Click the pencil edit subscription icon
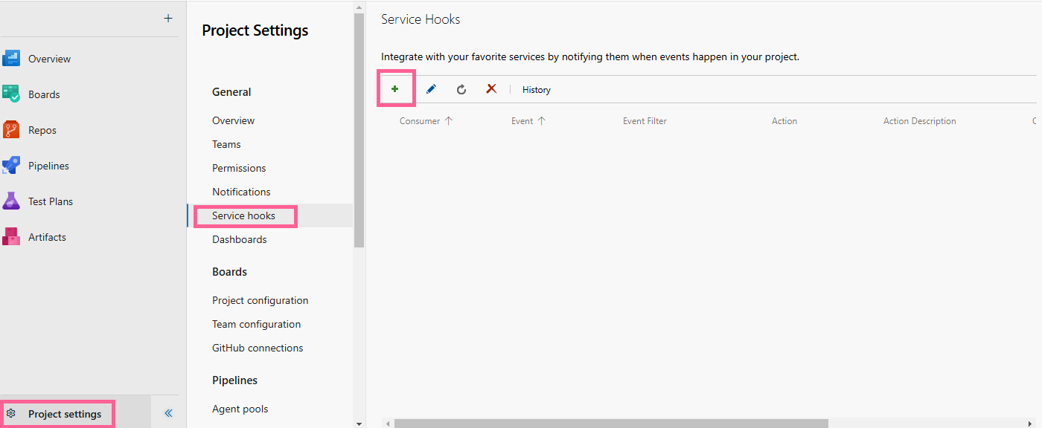The width and height of the screenshot is (1042, 428). (x=431, y=89)
